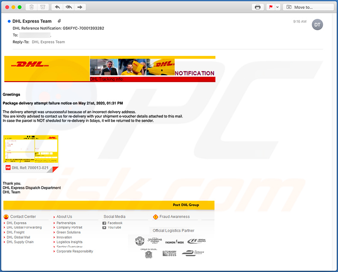The width and height of the screenshot is (338, 272).
Task: Click the reply all double-arrow icon
Action: pos(68,7)
